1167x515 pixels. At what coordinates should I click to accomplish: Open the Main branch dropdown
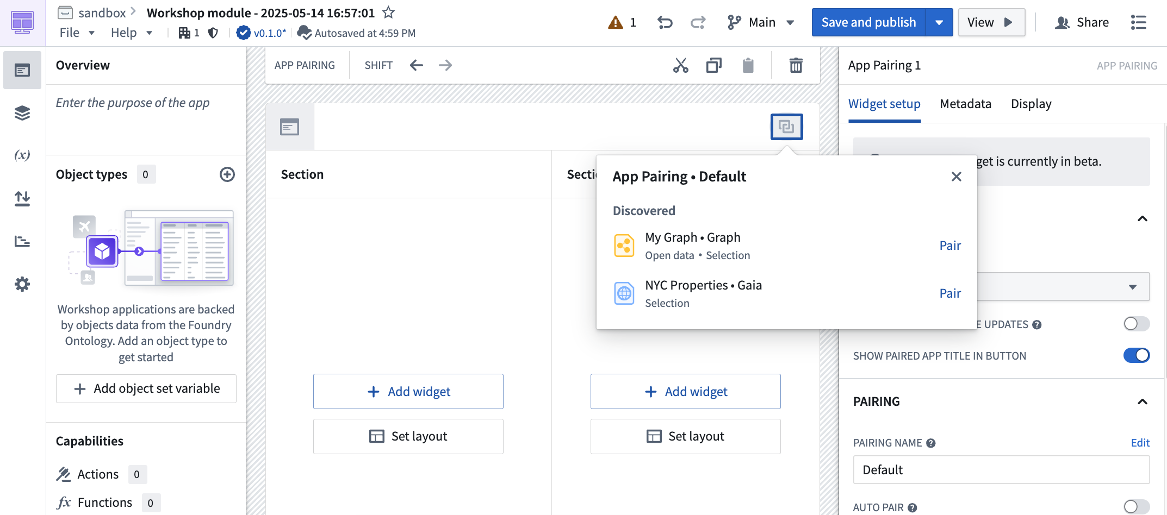pyautogui.click(x=761, y=22)
